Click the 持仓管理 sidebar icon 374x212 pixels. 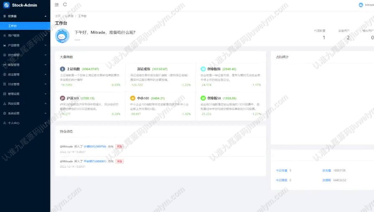click(x=5, y=55)
